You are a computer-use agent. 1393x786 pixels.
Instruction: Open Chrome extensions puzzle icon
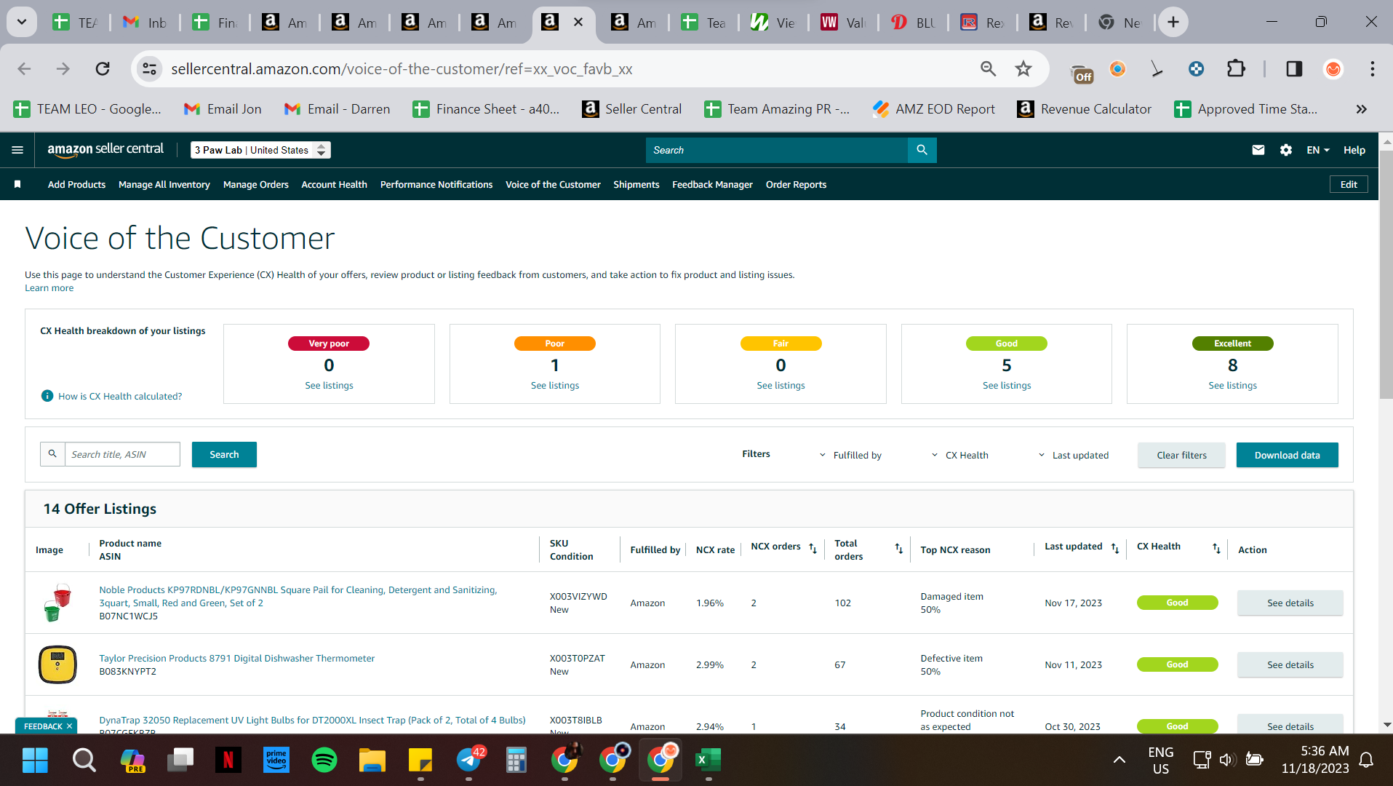click(1236, 69)
